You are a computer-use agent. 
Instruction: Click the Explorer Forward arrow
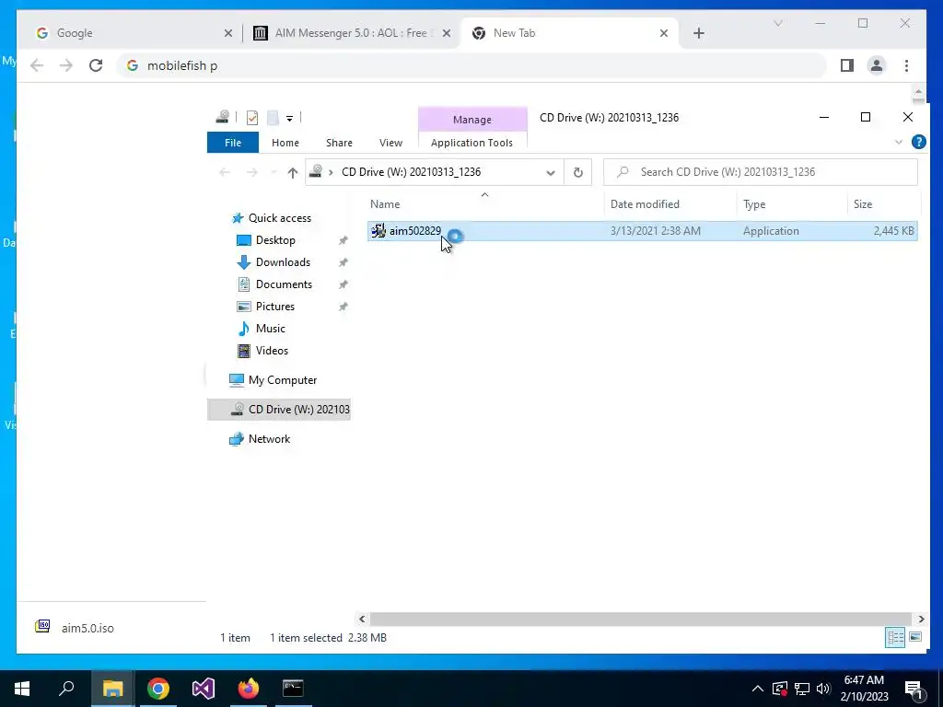pyautogui.click(x=251, y=172)
